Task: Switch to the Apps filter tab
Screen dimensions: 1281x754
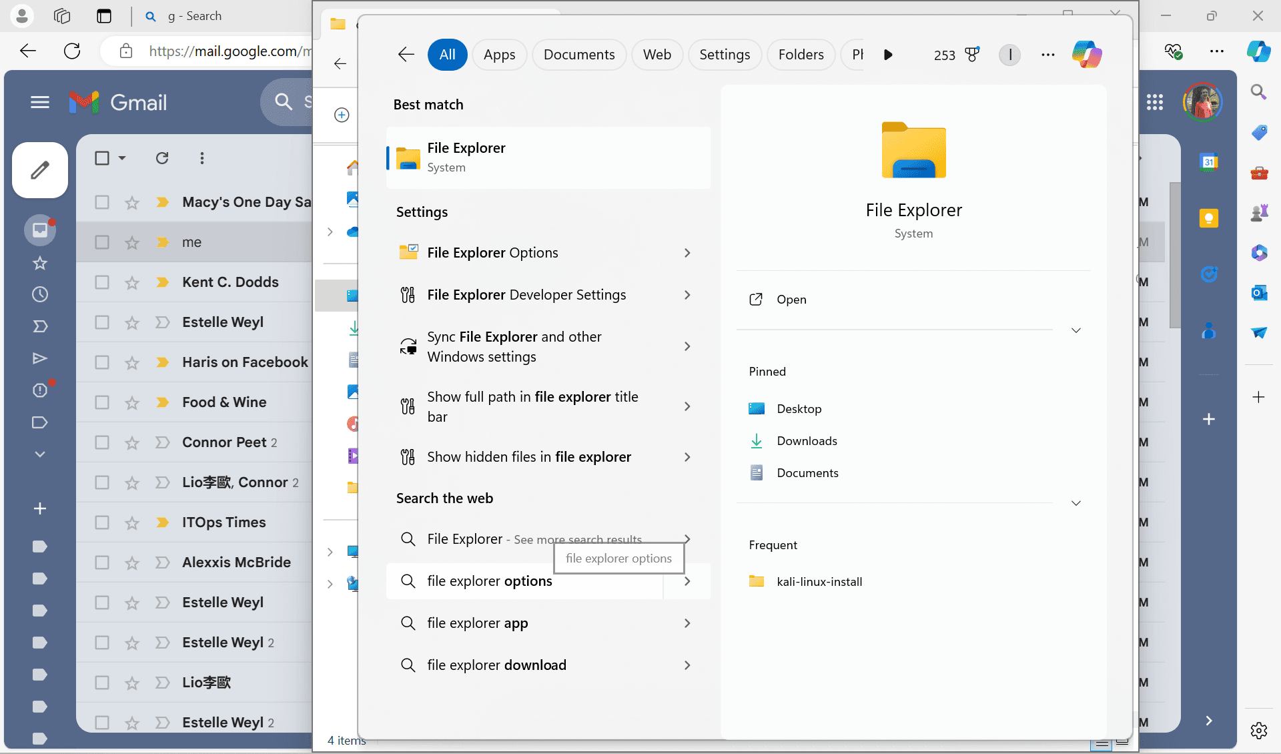Action: [x=499, y=55]
